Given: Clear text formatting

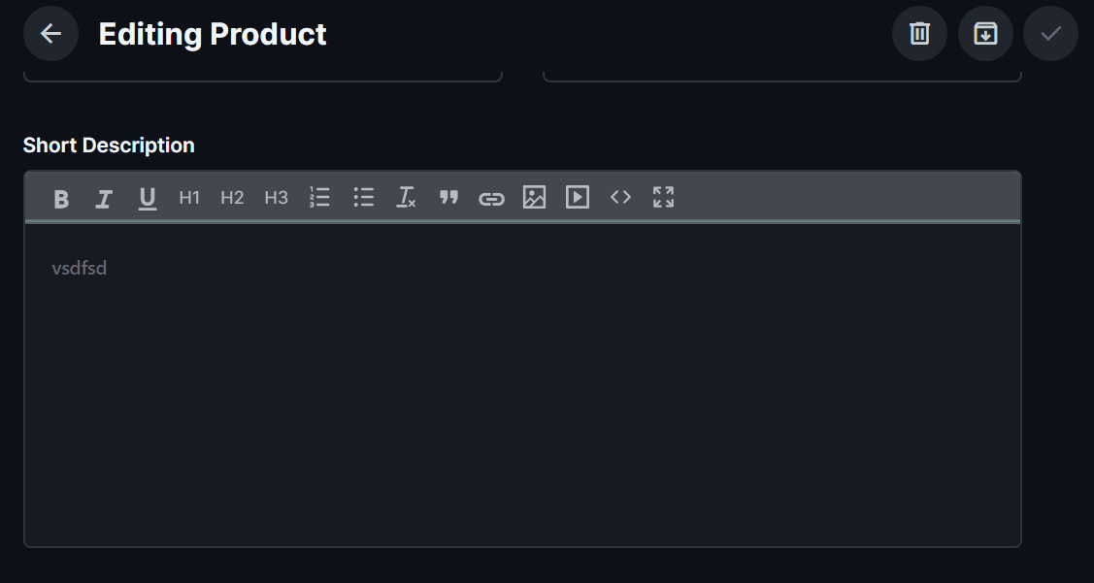Looking at the screenshot, I should pyautogui.click(x=406, y=198).
